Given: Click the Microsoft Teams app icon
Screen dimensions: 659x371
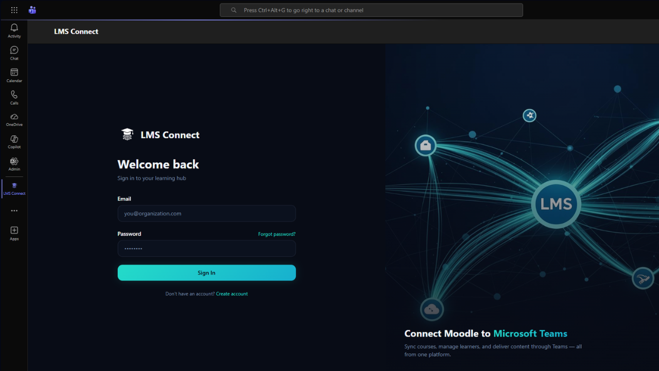Looking at the screenshot, I should pos(32,10).
